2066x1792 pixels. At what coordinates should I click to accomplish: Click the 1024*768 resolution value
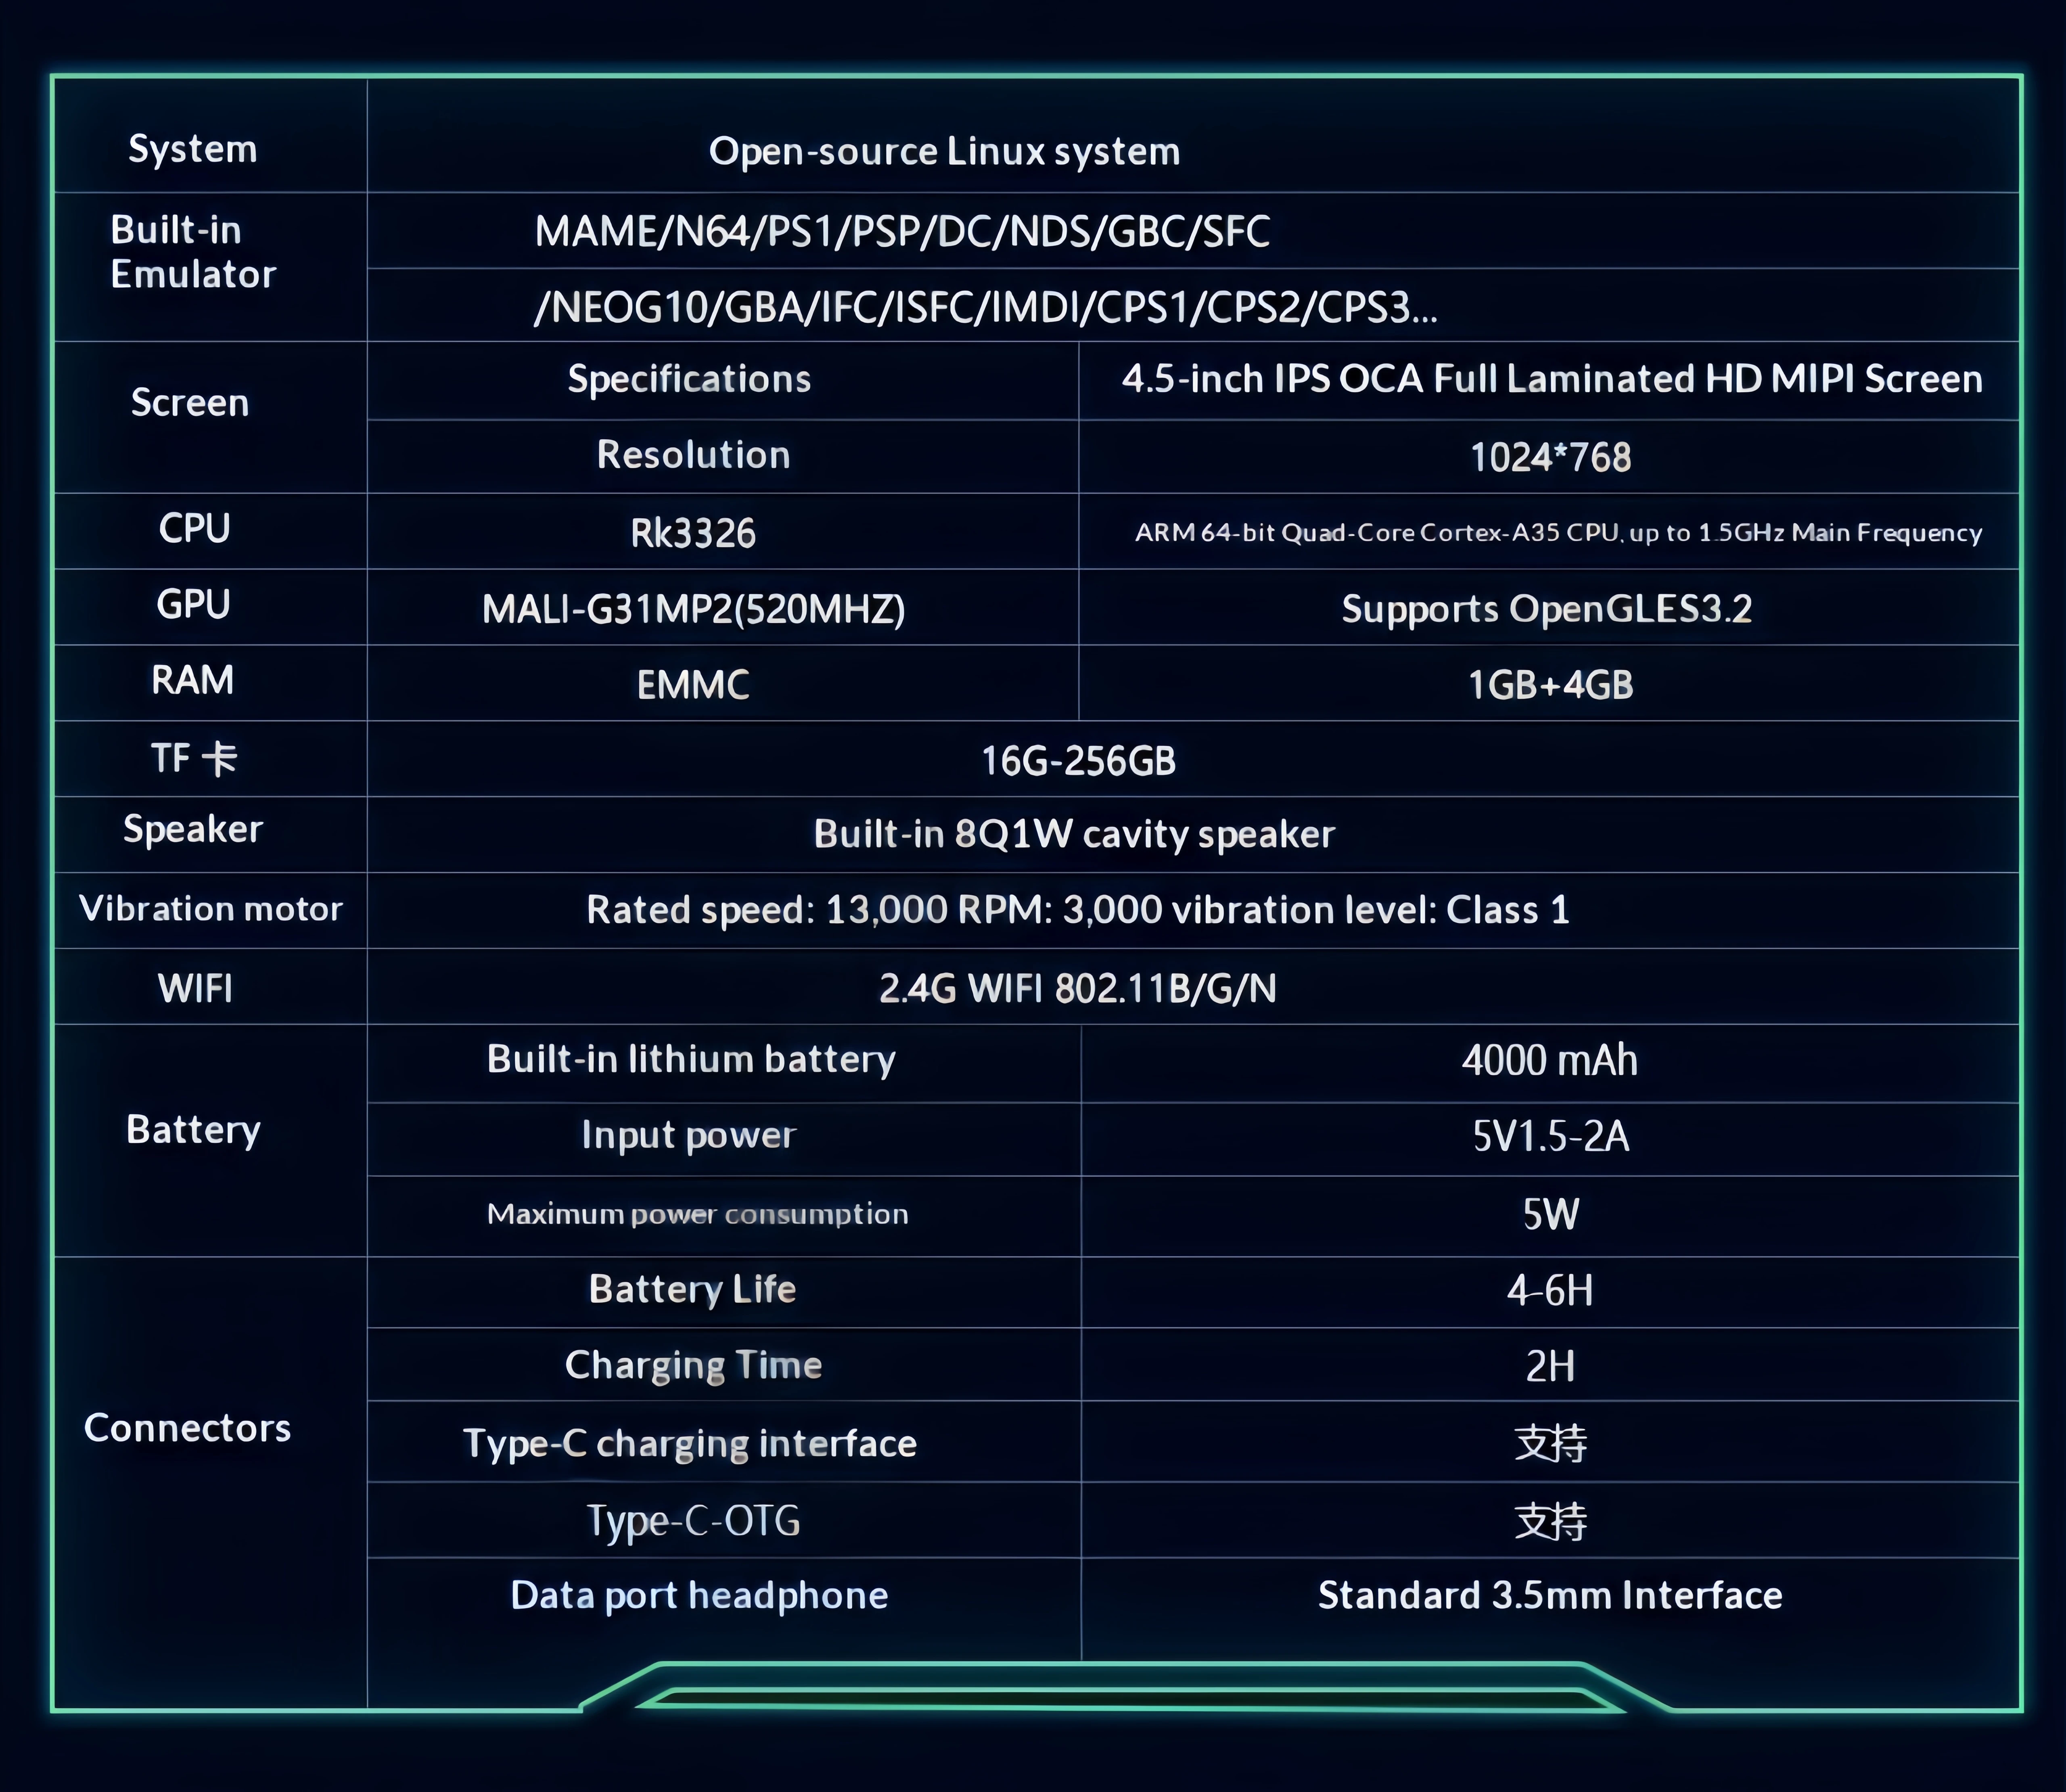[1550, 457]
